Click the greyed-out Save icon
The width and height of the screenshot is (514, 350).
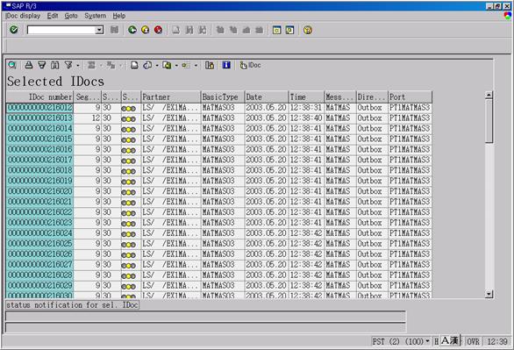coord(114,30)
